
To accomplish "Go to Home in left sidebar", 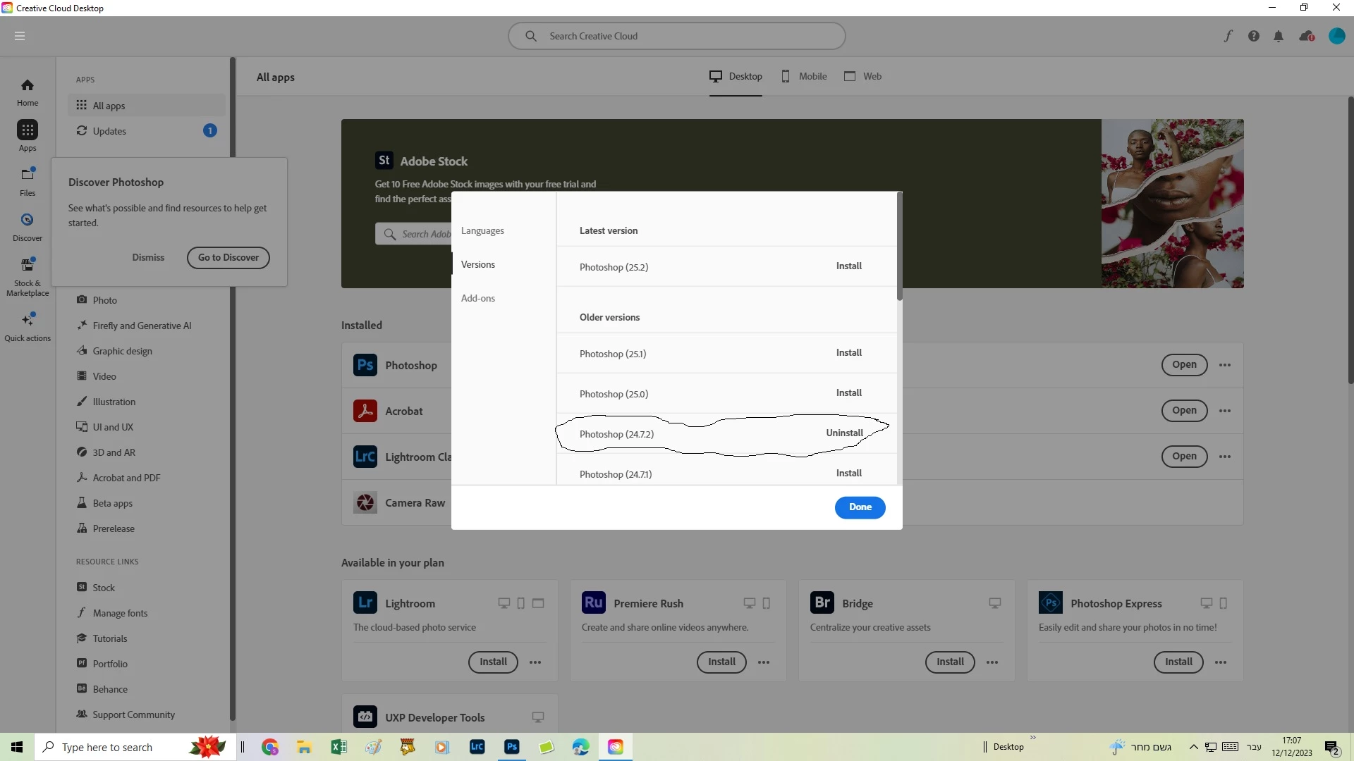I will pyautogui.click(x=28, y=92).
